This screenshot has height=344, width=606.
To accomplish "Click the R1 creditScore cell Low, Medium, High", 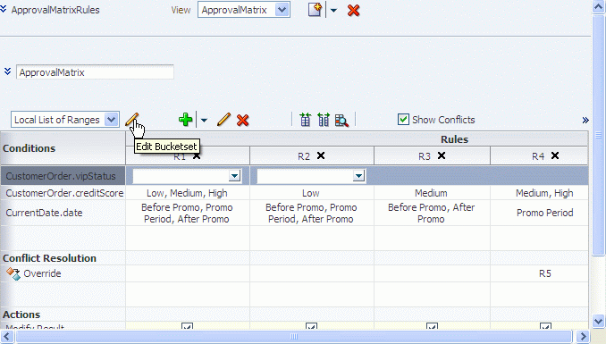I will (x=187, y=193).
